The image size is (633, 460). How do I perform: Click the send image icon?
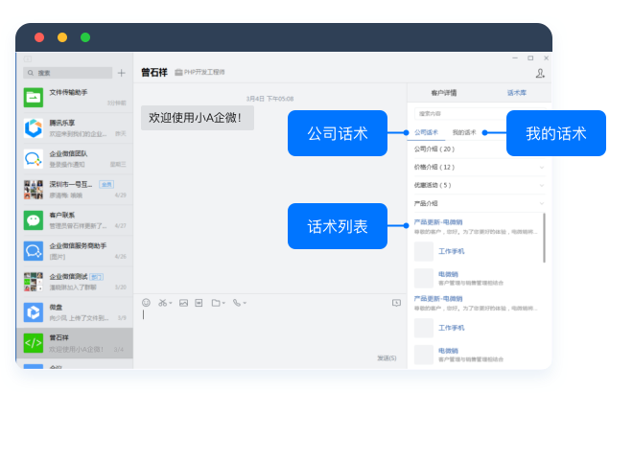[184, 303]
